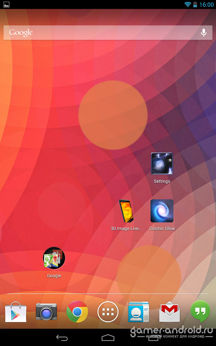Tap the Recent apps navigation button

[x=153, y=338]
